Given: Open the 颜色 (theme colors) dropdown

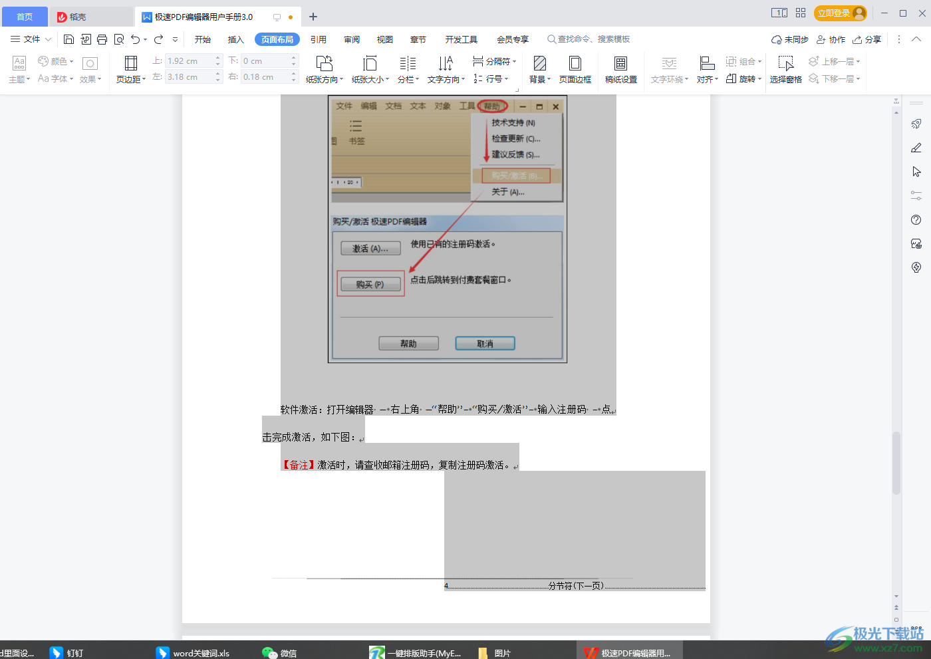Looking at the screenshot, I should [56, 61].
